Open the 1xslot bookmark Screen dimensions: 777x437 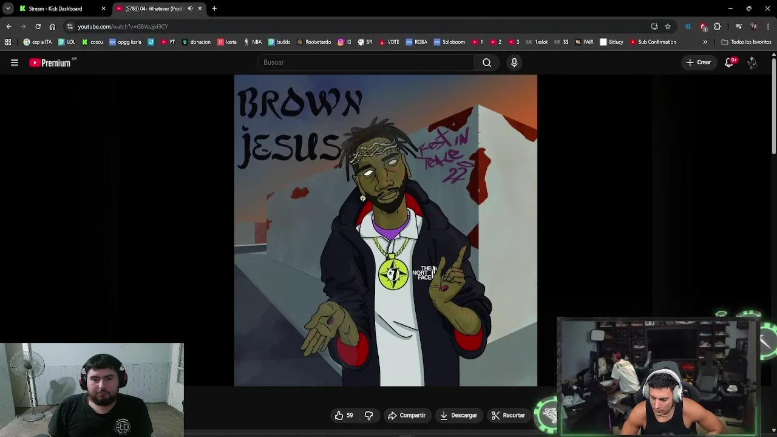(537, 42)
